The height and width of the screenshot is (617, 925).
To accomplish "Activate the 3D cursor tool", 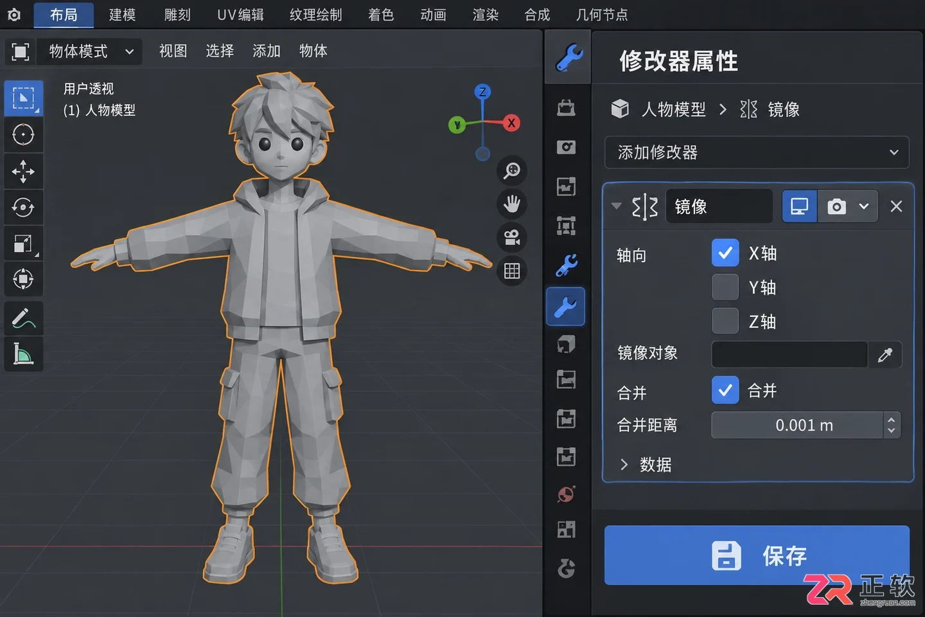I will click(x=24, y=135).
